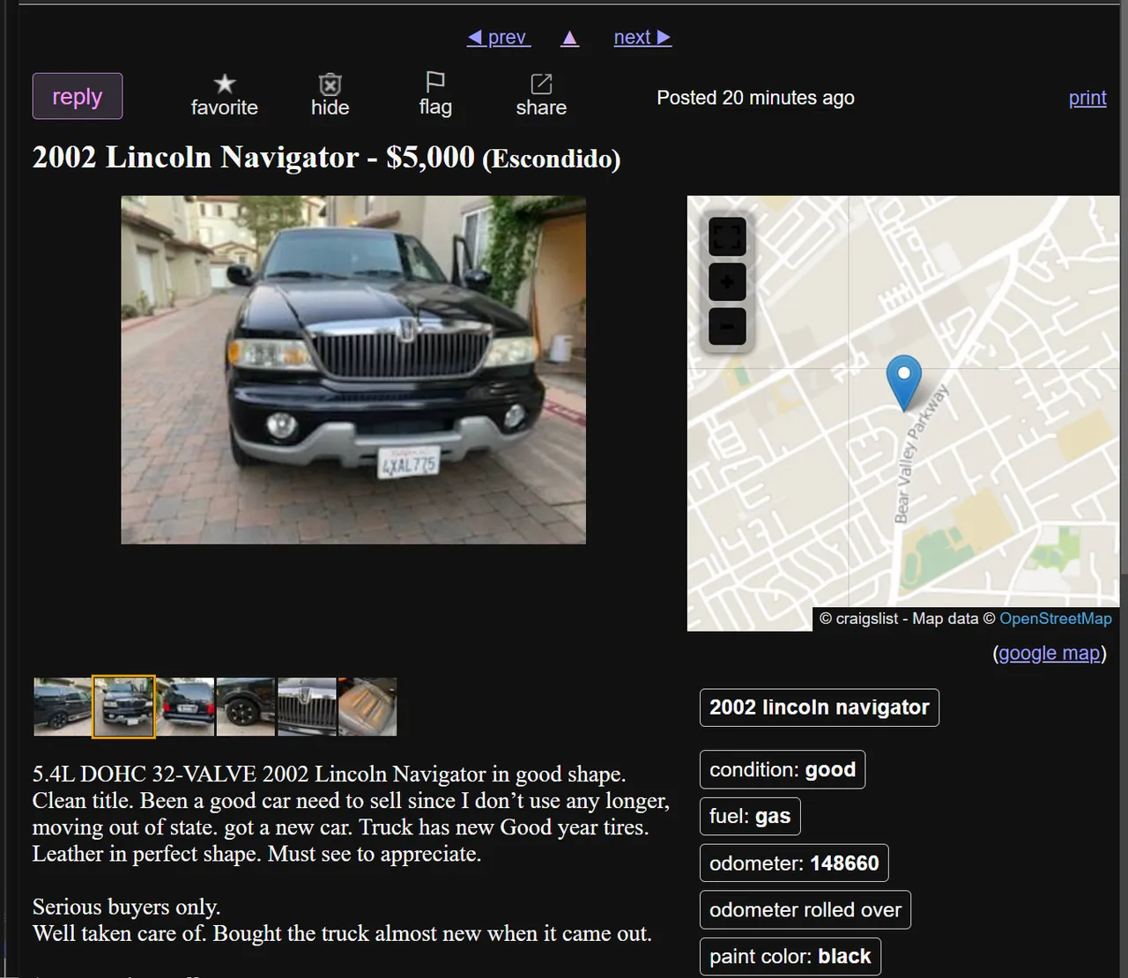Image resolution: width=1128 pixels, height=978 pixels.
Task: Return to the search results with the up arrow
Action: coord(570,37)
